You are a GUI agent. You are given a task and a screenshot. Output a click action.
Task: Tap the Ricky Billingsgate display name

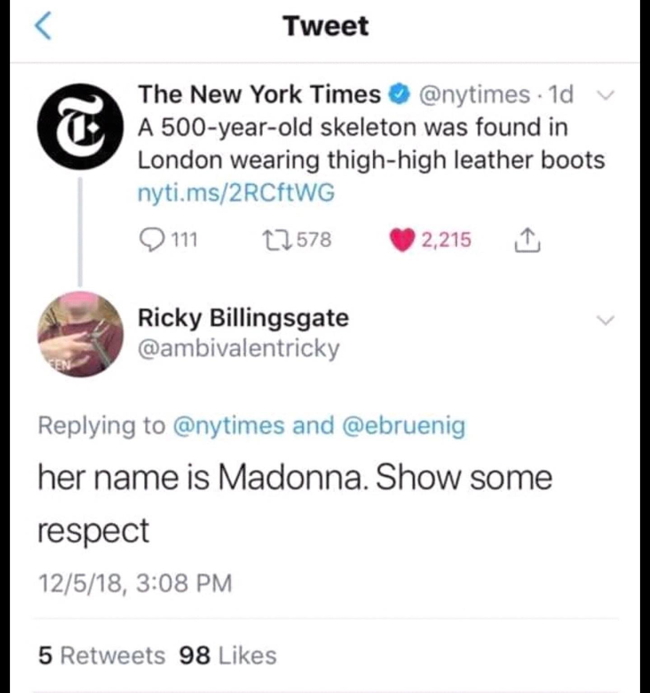tap(243, 318)
